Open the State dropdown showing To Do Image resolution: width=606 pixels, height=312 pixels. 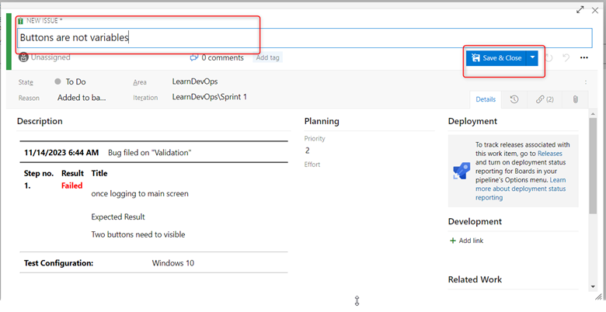coord(75,81)
